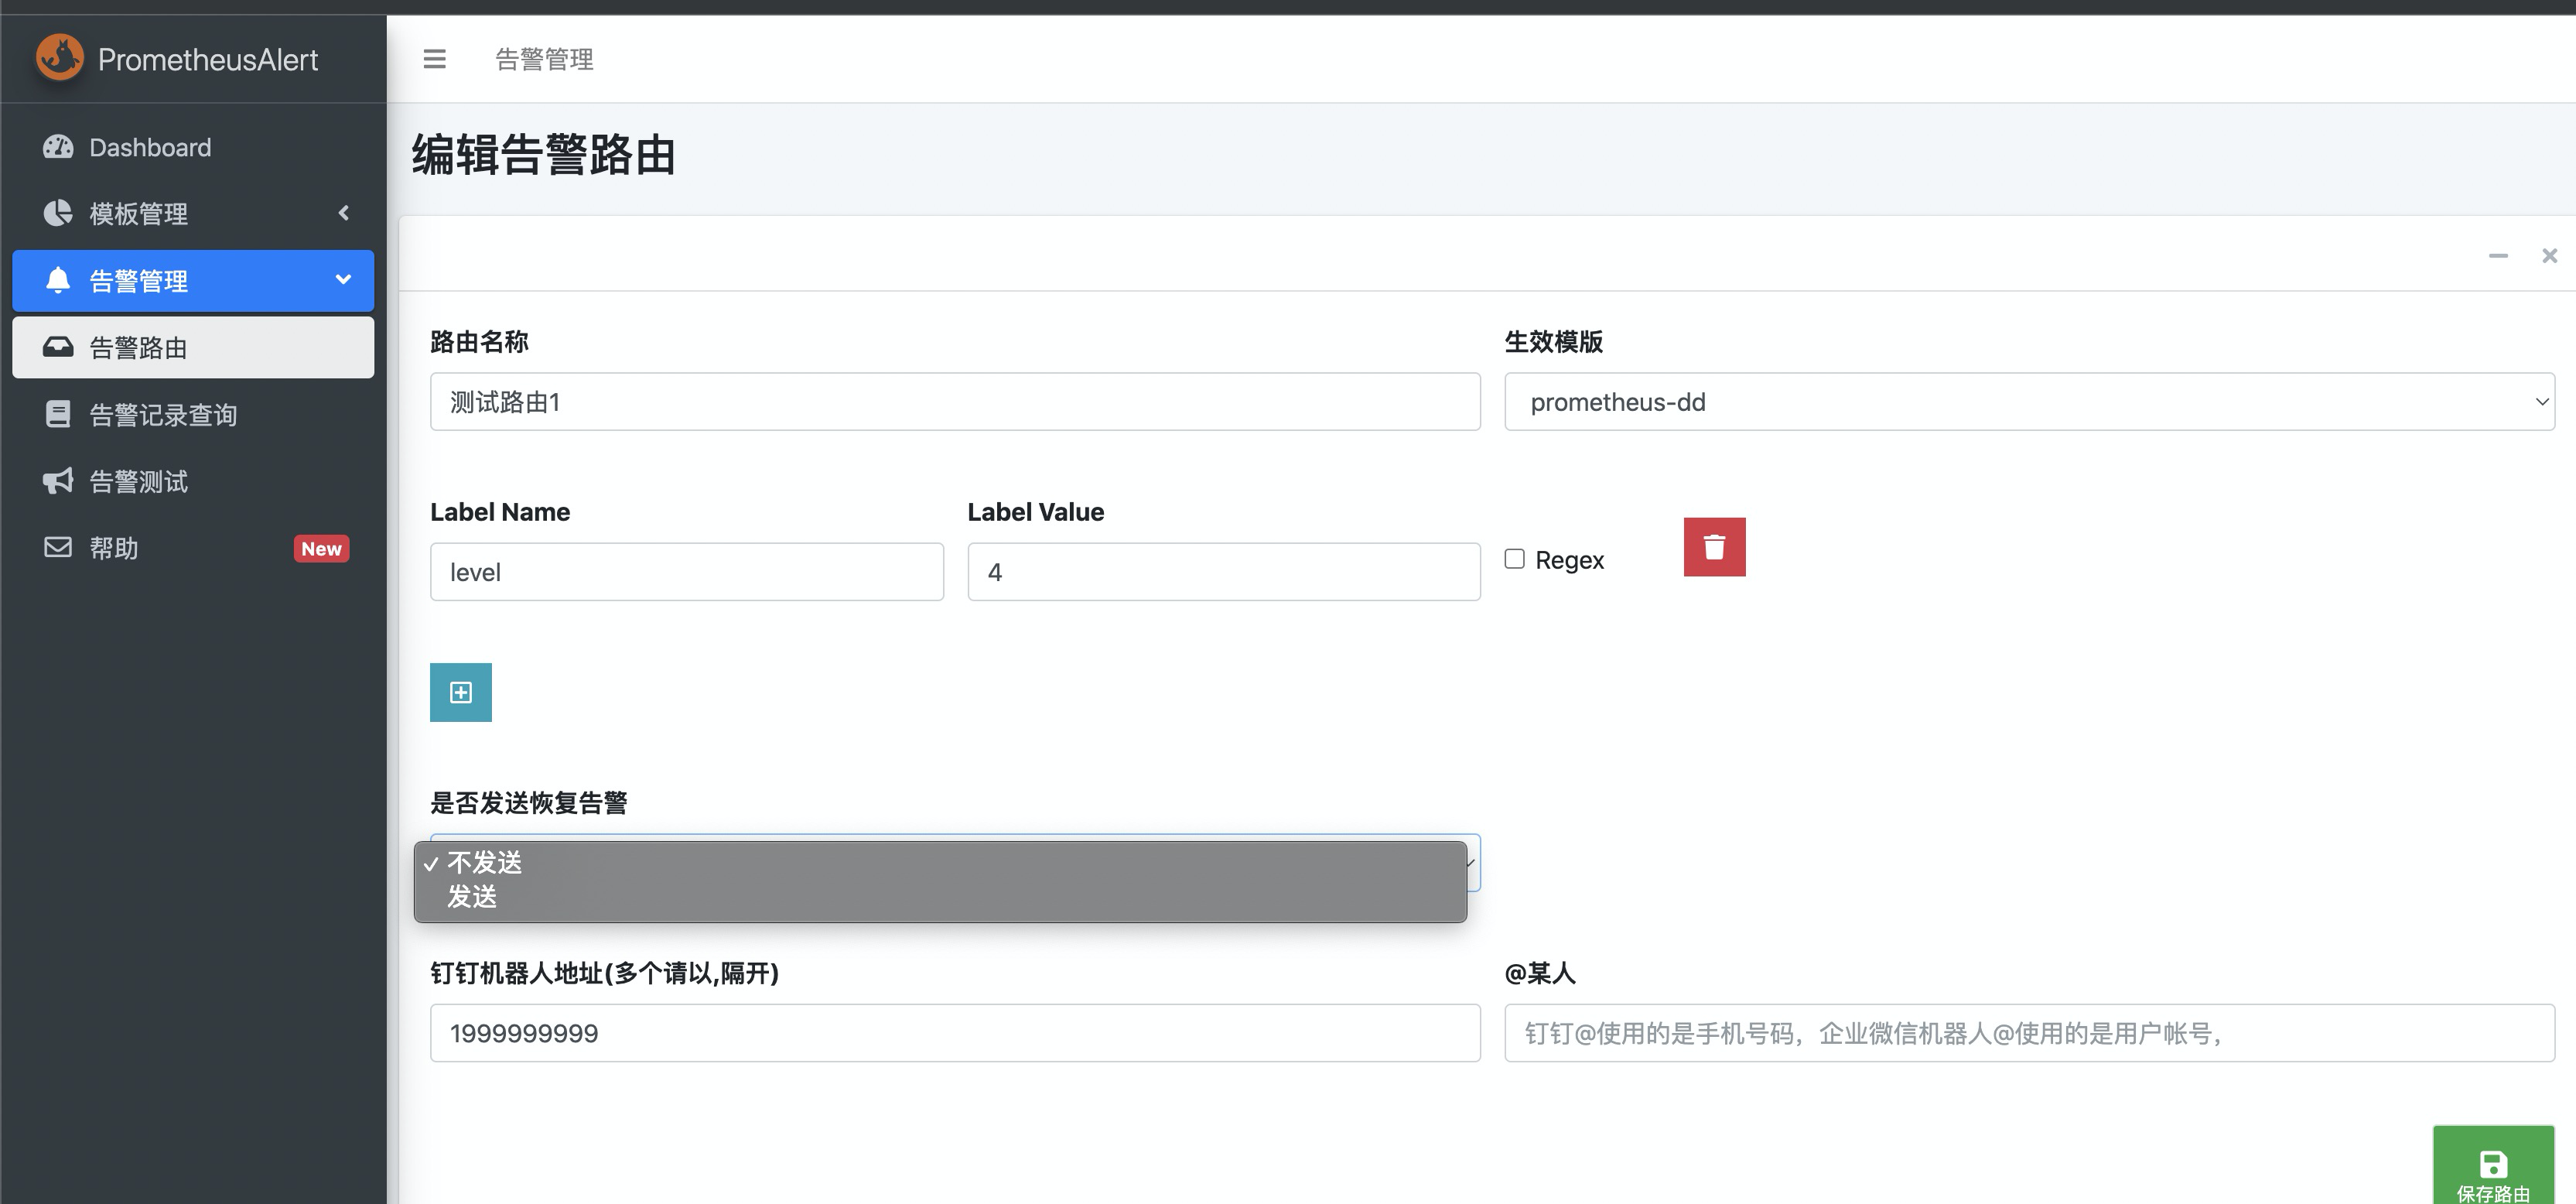Open the 帮助 page marked New

[114, 548]
